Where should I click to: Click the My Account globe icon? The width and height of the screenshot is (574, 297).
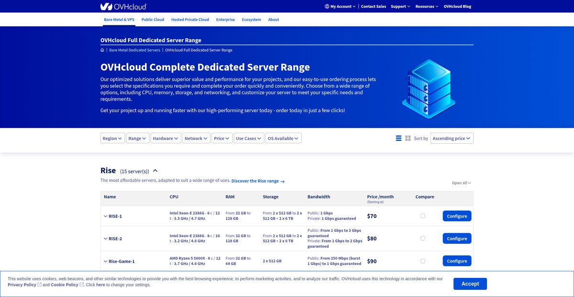click(x=327, y=6)
